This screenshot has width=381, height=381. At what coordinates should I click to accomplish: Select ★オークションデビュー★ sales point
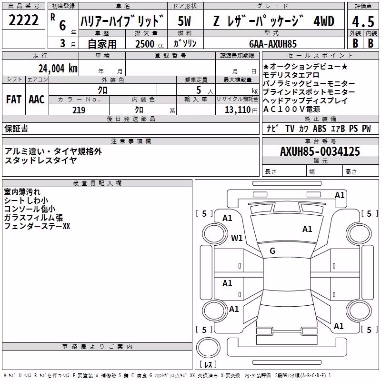tap(306, 67)
